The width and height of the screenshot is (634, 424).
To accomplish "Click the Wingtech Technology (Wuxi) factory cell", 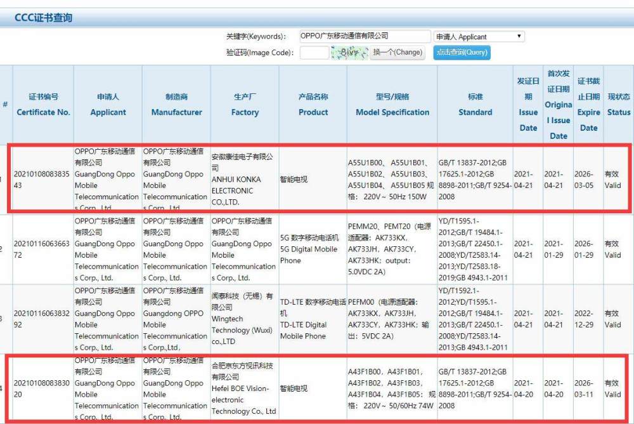I will (x=242, y=319).
